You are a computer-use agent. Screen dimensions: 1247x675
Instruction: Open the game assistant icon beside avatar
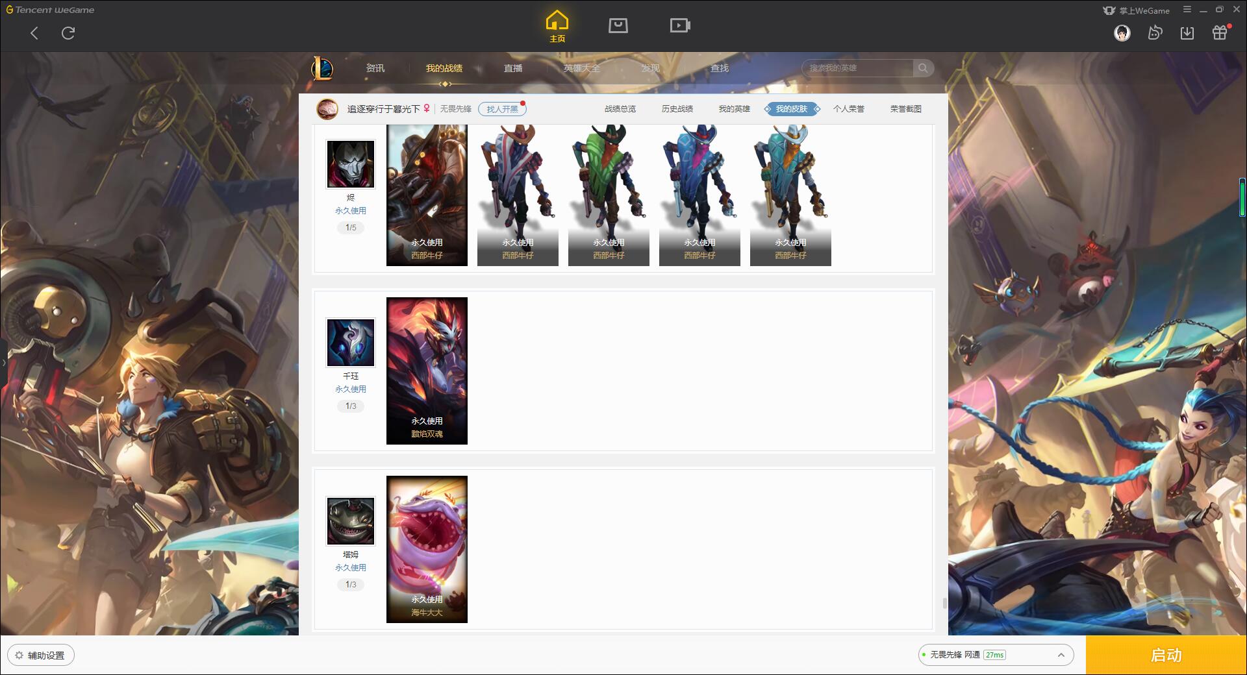click(x=1155, y=32)
